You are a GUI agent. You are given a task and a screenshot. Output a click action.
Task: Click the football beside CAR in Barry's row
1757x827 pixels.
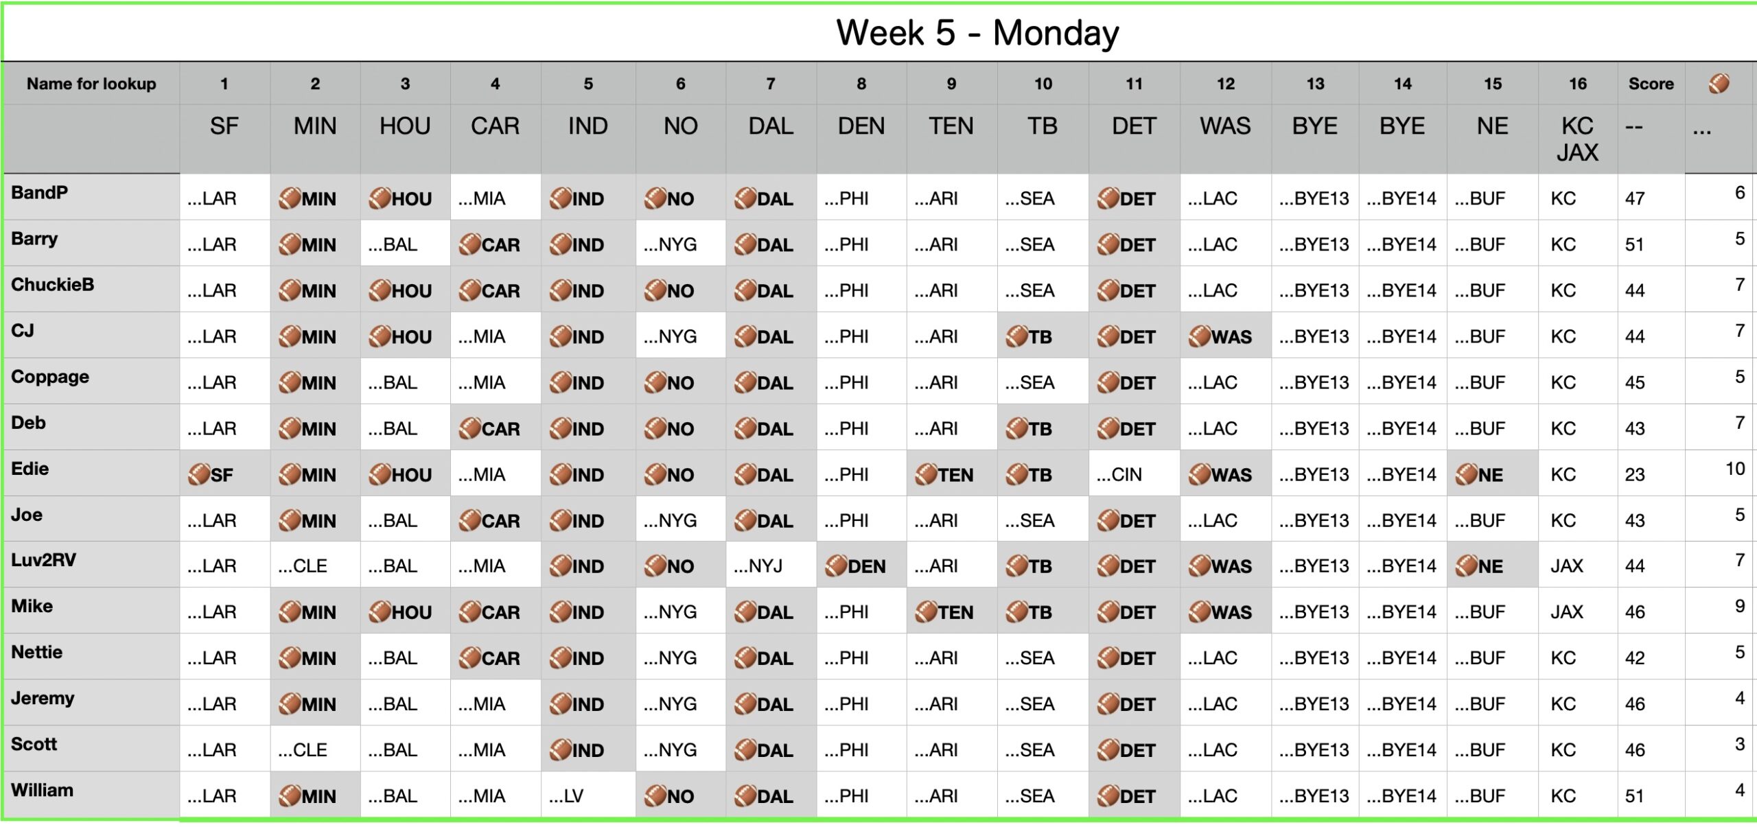[469, 244]
